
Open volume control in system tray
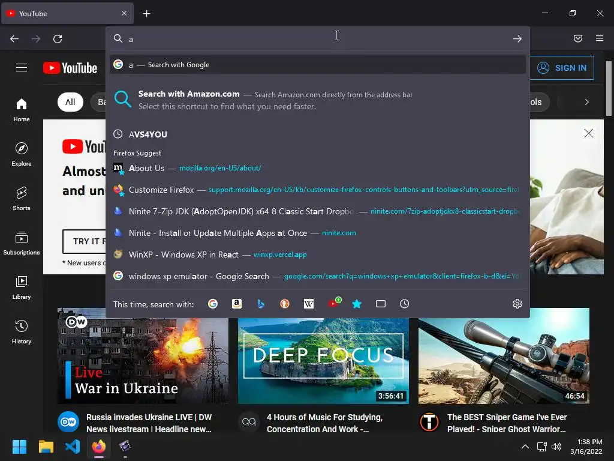[x=556, y=447]
